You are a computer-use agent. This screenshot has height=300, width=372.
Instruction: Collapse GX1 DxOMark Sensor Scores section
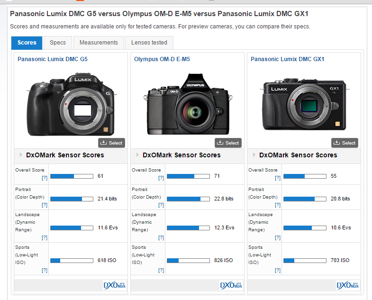click(x=254, y=155)
